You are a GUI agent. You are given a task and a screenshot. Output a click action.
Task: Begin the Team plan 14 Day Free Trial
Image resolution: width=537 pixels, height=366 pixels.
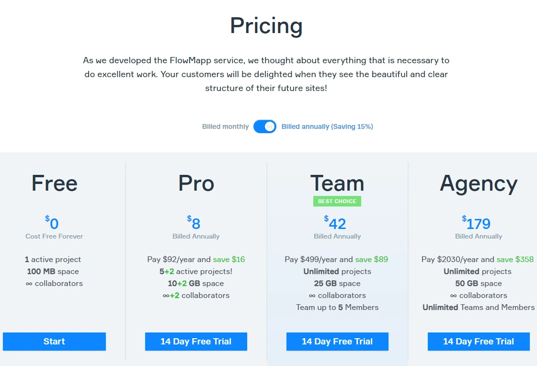[x=337, y=342]
